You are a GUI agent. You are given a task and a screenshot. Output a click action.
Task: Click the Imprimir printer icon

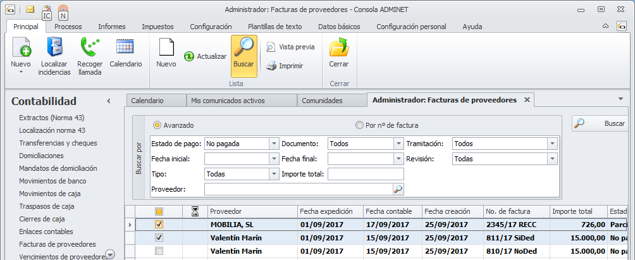coord(271,66)
